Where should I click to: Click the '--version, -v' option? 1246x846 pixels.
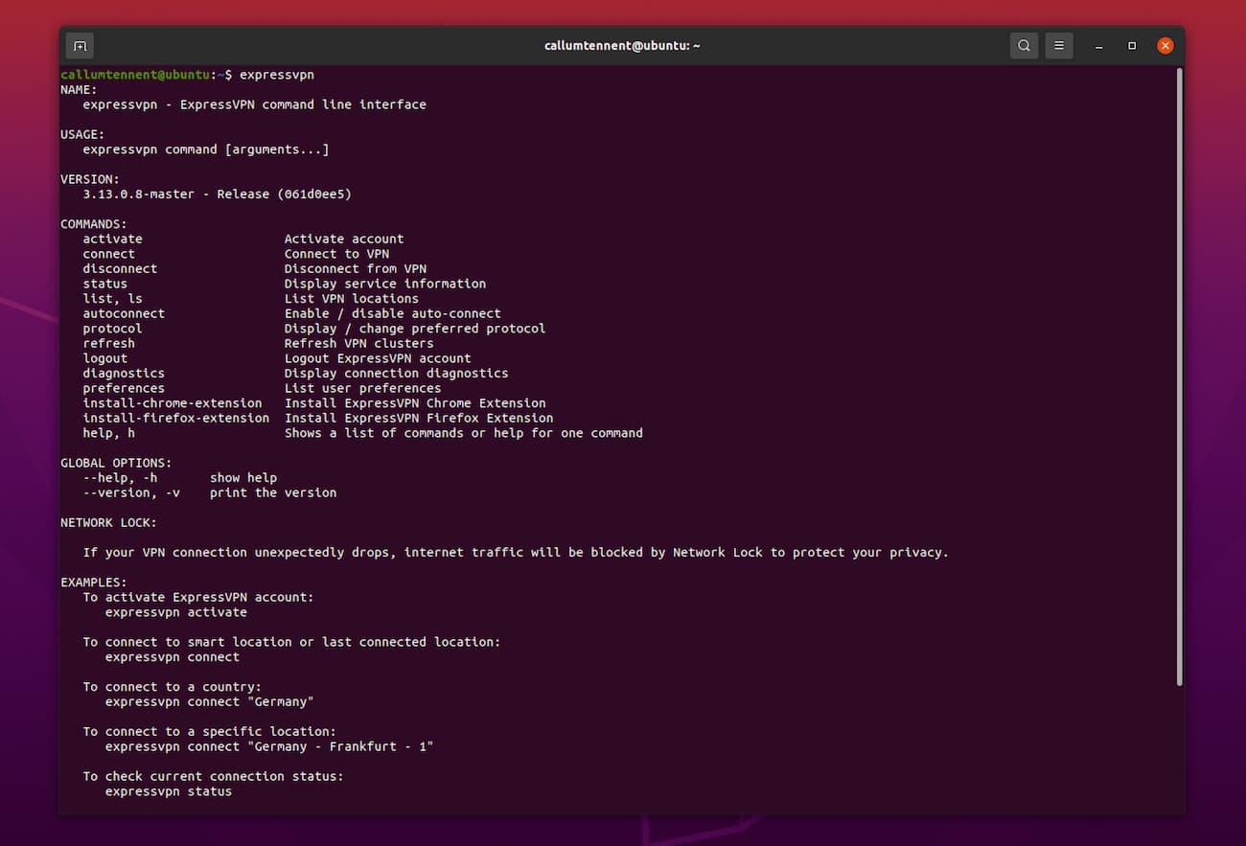pyautogui.click(x=131, y=492)
